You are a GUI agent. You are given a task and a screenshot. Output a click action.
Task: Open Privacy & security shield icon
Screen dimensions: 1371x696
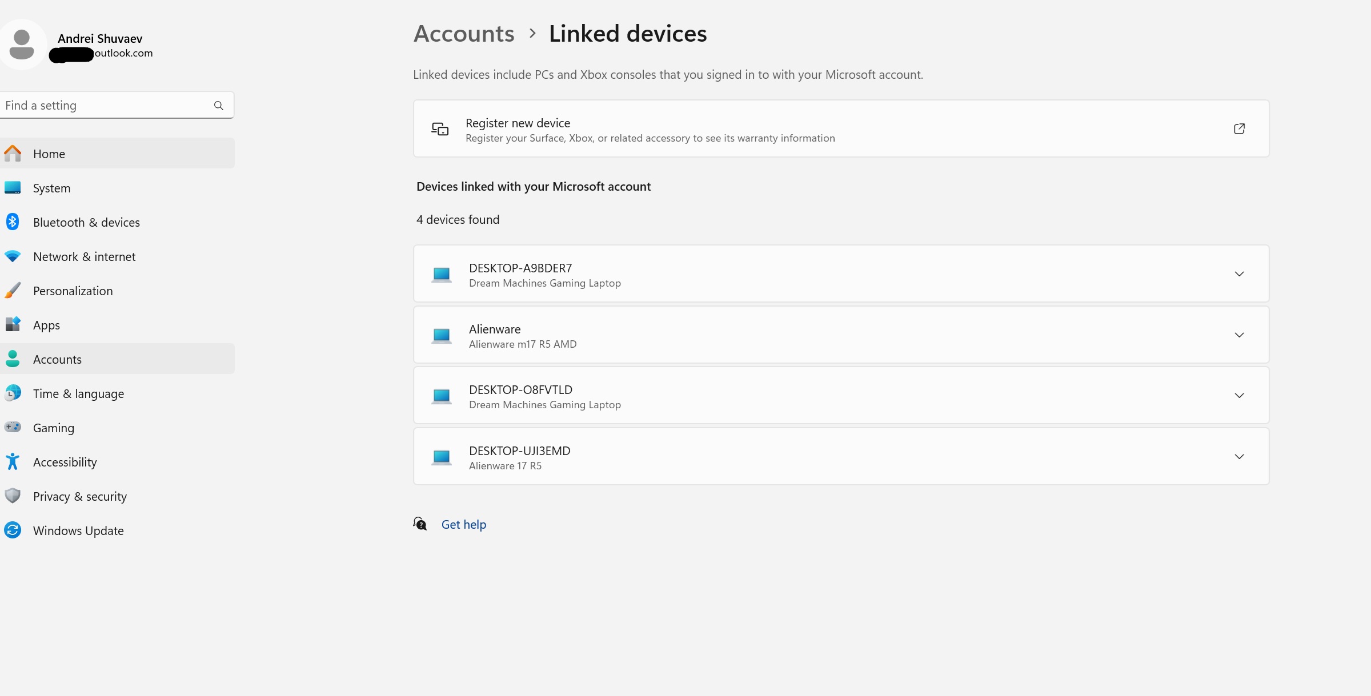13,496
